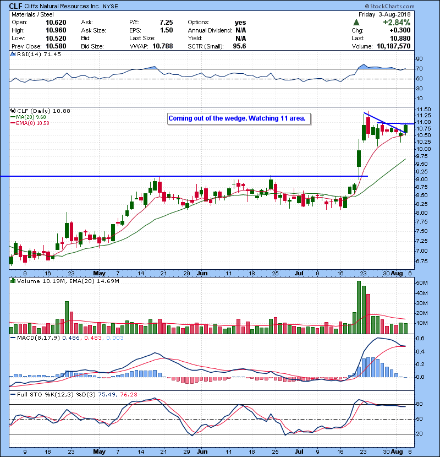
Task: Click the Volume value 10,187,570
Action: pyautogui.click(x=394, y=46)
